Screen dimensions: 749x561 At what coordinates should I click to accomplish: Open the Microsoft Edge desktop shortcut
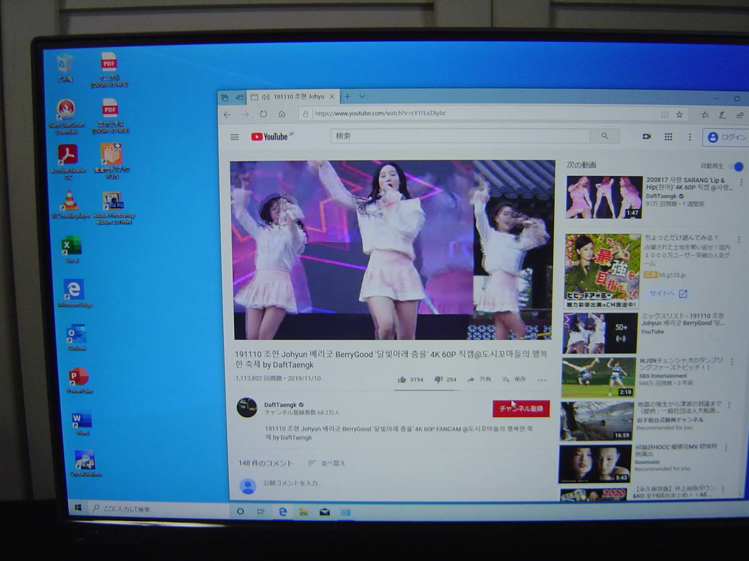point(74,293)
